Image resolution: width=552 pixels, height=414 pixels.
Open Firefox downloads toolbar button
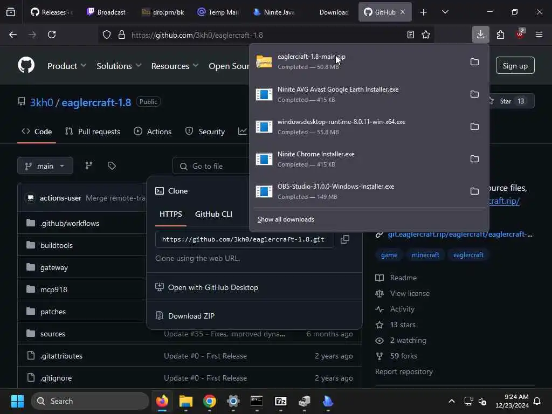[480, 34]
